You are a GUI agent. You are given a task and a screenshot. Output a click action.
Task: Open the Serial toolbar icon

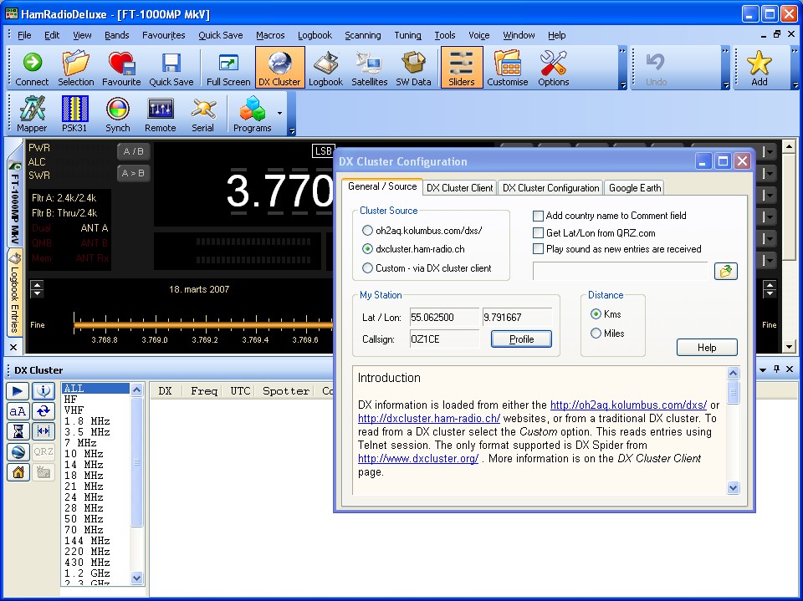pos(202,115)
